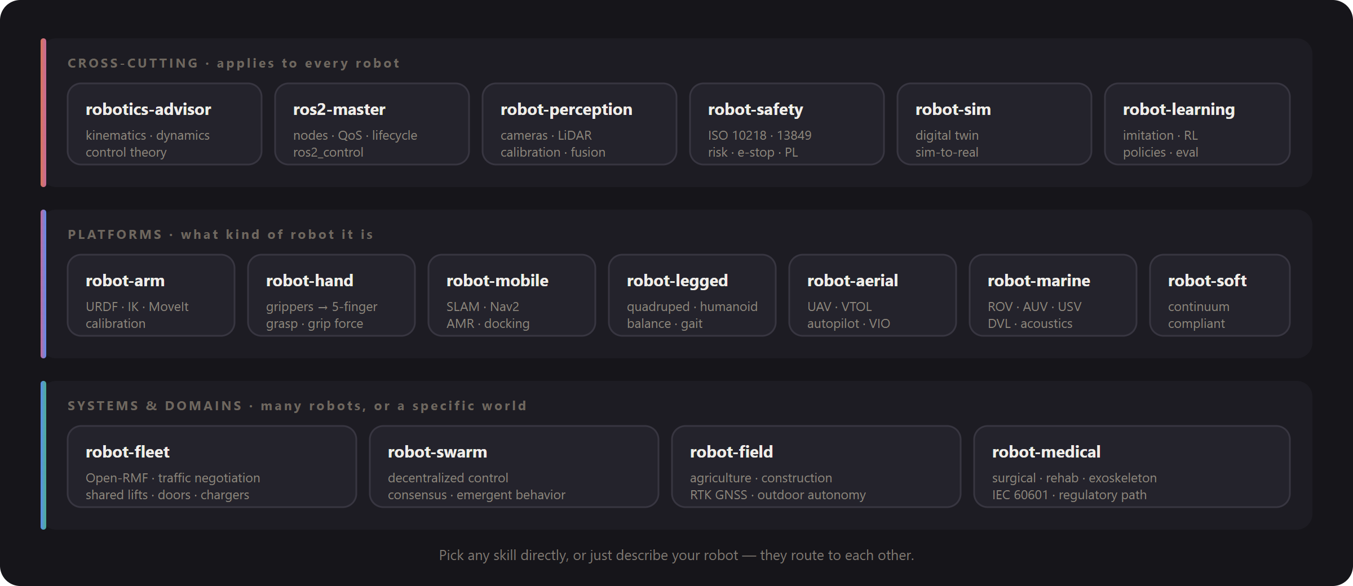Click 'imitation · RL' text
Screen dimensions: 1353x586
(x=1160, y=135)
